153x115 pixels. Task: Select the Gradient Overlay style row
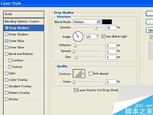pyautogui.click(x=24, y=86)
